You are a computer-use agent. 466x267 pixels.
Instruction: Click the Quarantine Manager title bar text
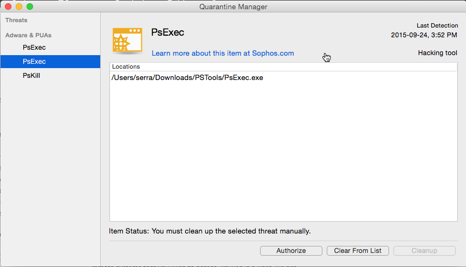[233, 6]
